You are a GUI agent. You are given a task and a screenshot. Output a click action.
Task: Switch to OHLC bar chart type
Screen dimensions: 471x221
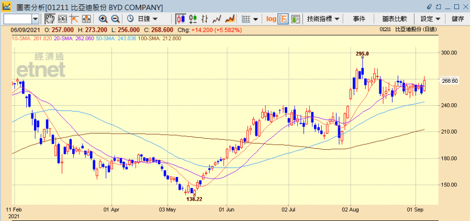click(x=204, y=19)
